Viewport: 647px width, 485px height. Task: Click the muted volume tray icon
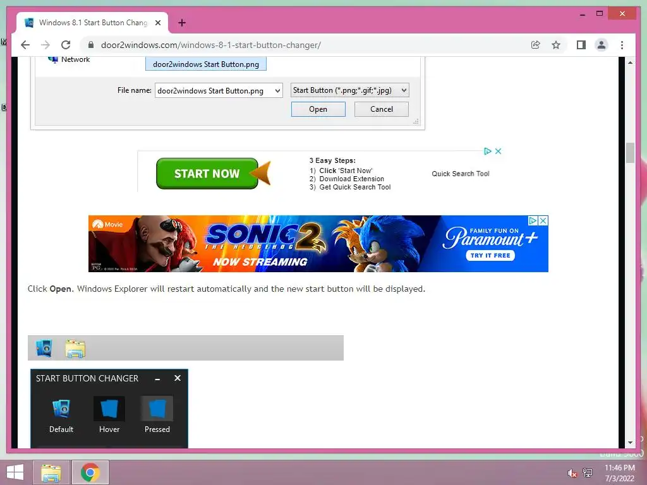point(572,473)
